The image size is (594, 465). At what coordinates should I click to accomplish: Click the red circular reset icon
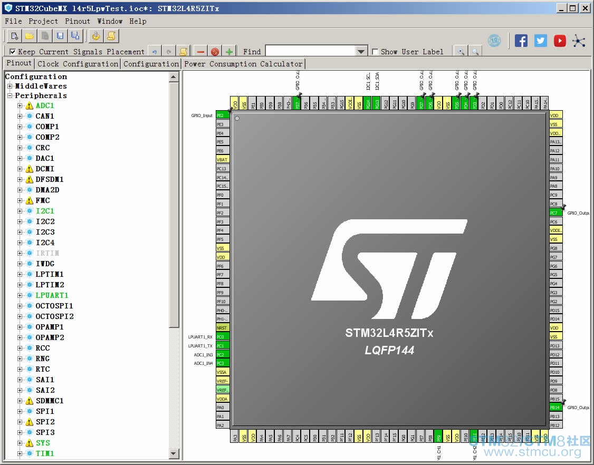[x=215, y=52]
